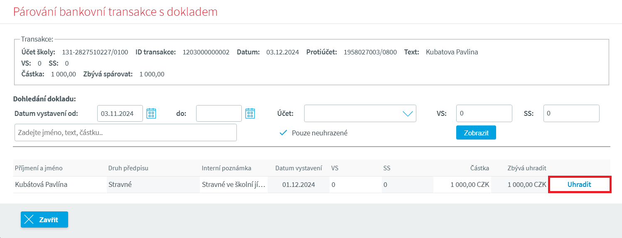Select the Kubátová Pavlína name cell
This screenshot has width=622, height=238.
(x=41, y=185)
